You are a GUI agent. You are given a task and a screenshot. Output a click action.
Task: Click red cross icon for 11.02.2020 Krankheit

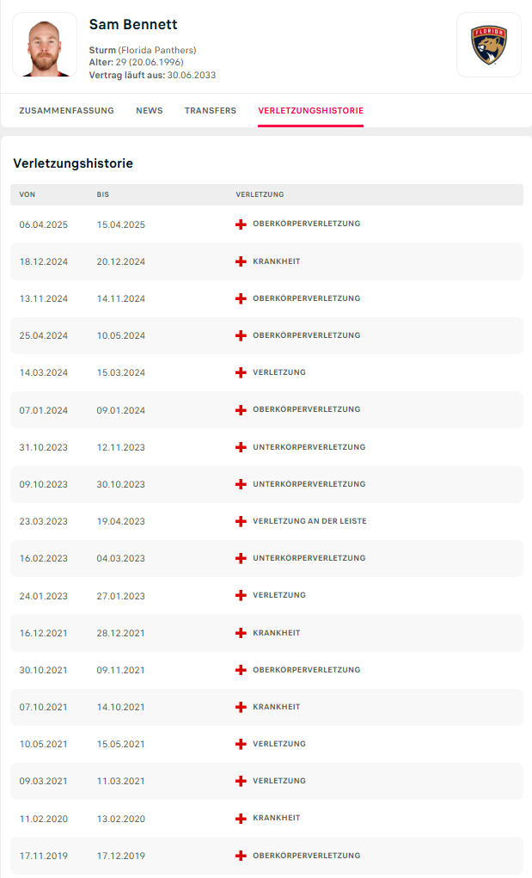point(241,819)
